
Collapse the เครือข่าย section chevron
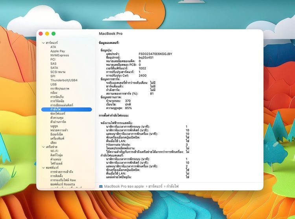pyautogui.click(x=43, y=147)
